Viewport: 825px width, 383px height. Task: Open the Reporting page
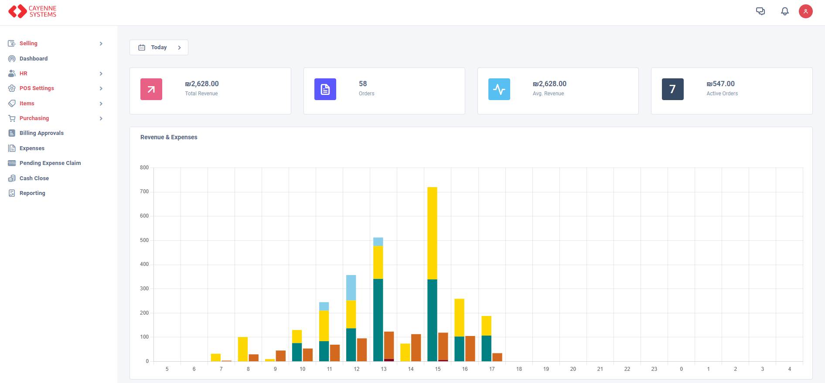(x=32, y=193)
